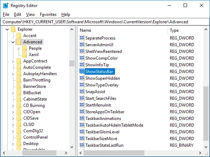Expand the CD Burning key
Viewport: 210px width, 157px height.
point(13,106)
